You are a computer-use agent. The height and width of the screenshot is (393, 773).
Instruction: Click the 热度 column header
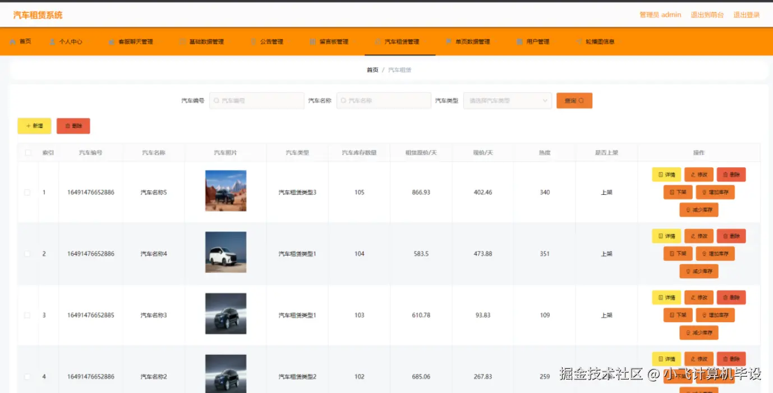pyautogui.click(x=545, y=153)
